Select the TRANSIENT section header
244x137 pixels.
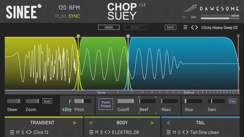[42, 123]
